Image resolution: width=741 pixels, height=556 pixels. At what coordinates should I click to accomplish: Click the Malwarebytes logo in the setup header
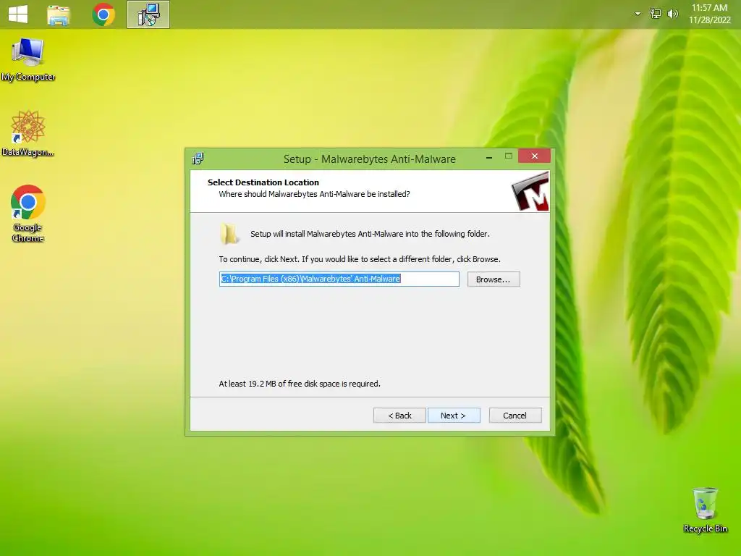[530, 191]
